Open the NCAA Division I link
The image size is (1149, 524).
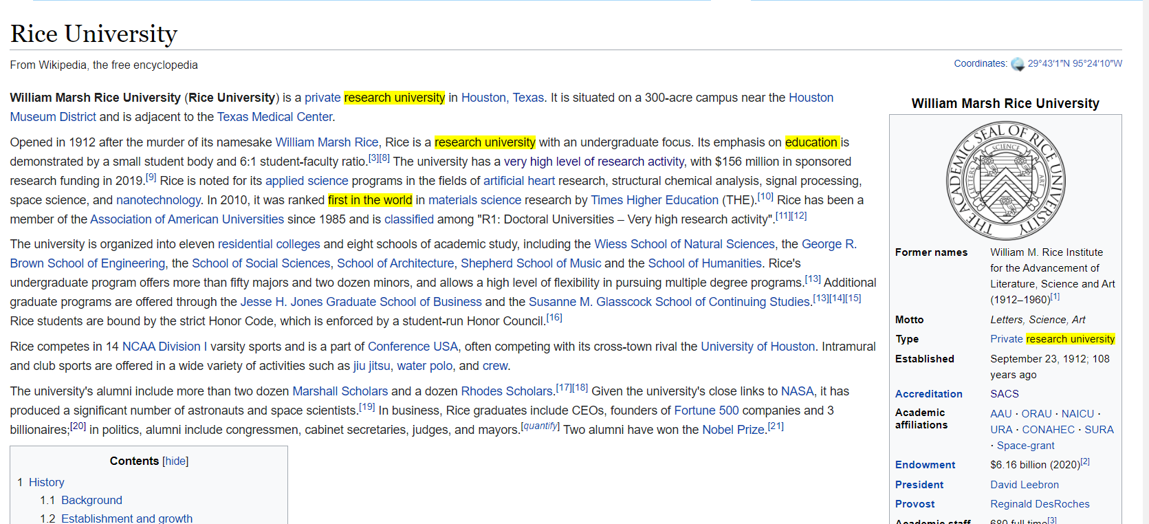tap(164, 347)
